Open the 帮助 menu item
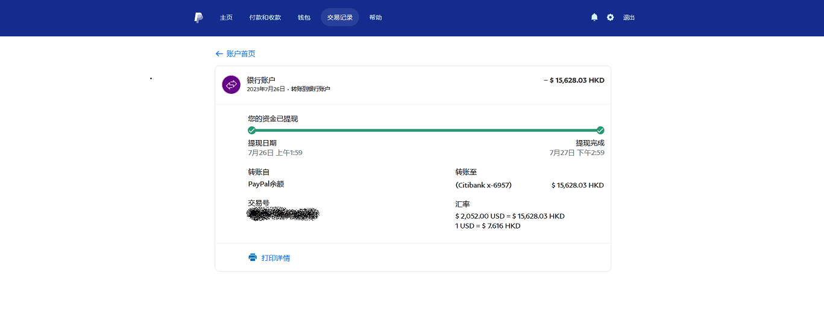 376,17
